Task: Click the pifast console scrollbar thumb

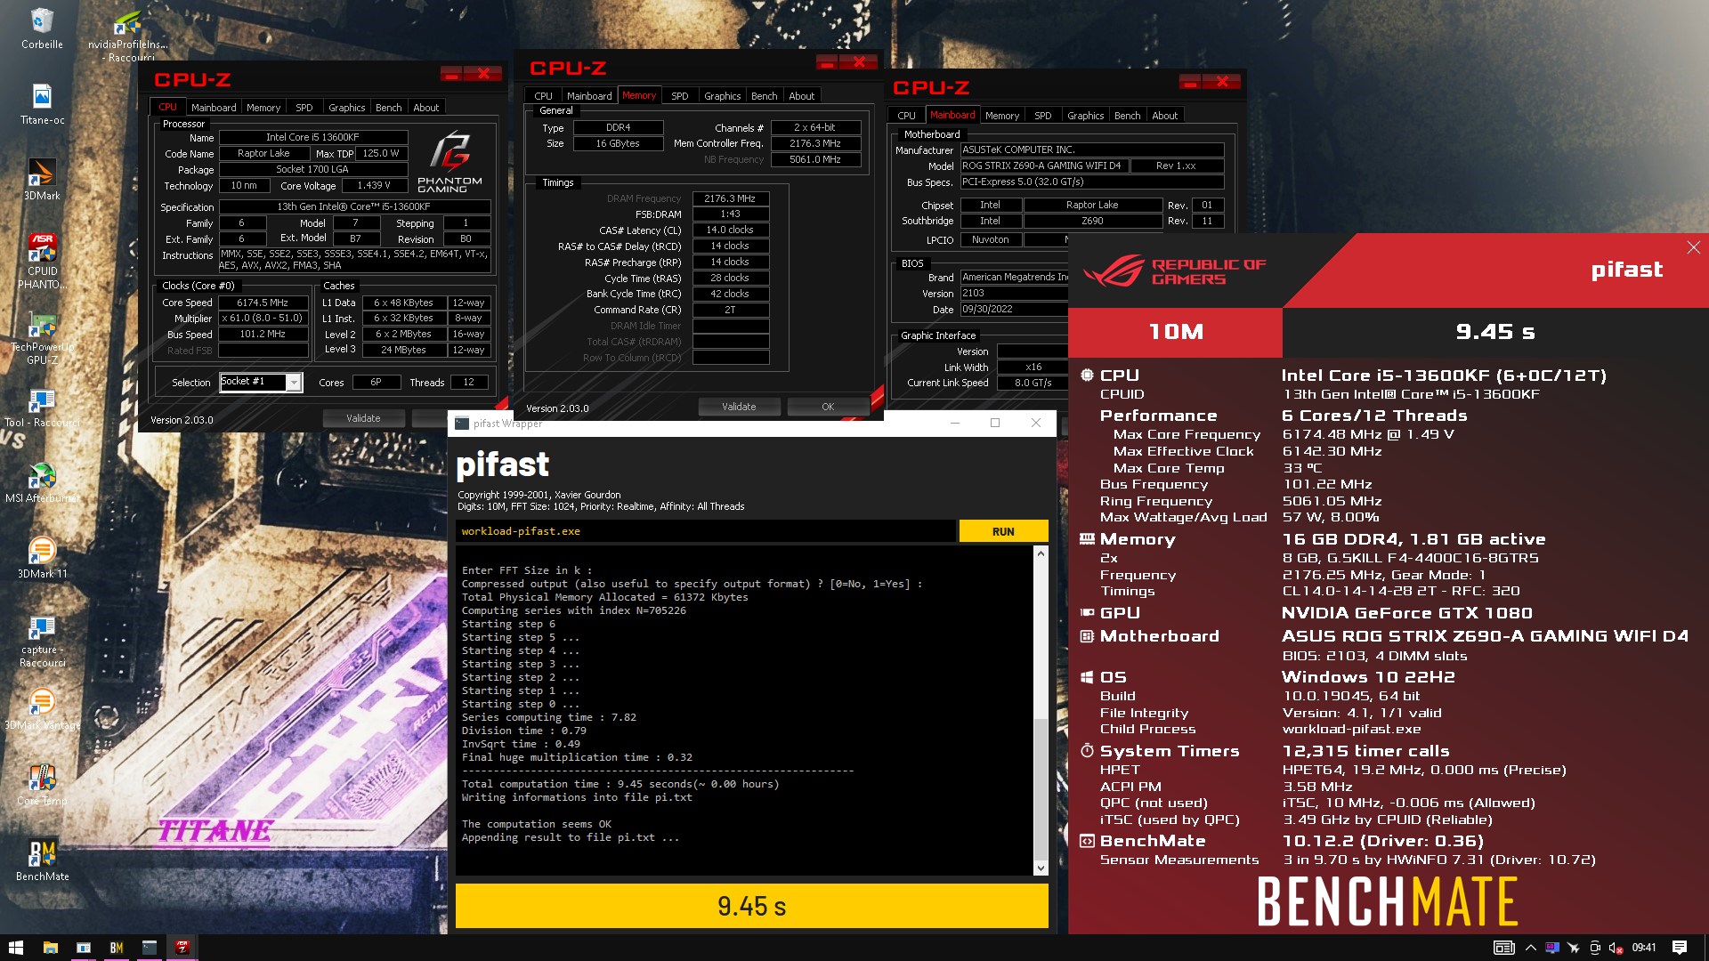Action: (1041, 787)
